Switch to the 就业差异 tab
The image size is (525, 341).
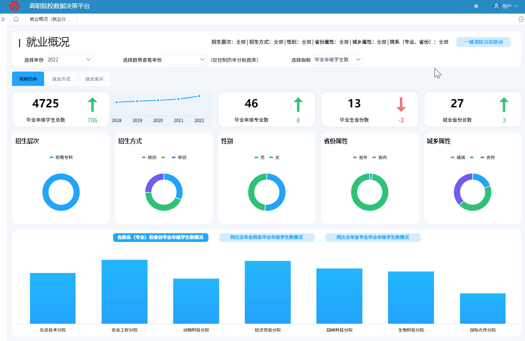point(94,79)
